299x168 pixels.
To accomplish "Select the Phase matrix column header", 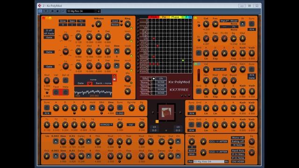I will pyautogui.click(x=175, y=17).
